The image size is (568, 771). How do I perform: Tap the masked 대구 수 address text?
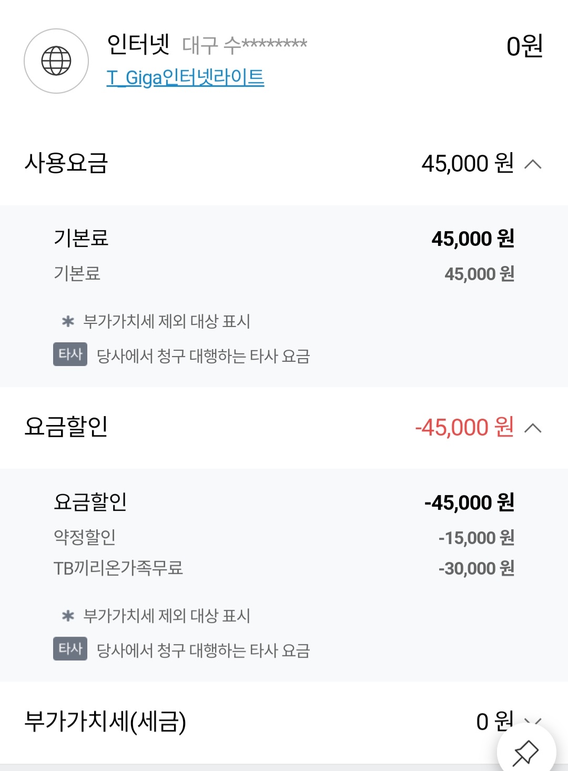[245, 45]
